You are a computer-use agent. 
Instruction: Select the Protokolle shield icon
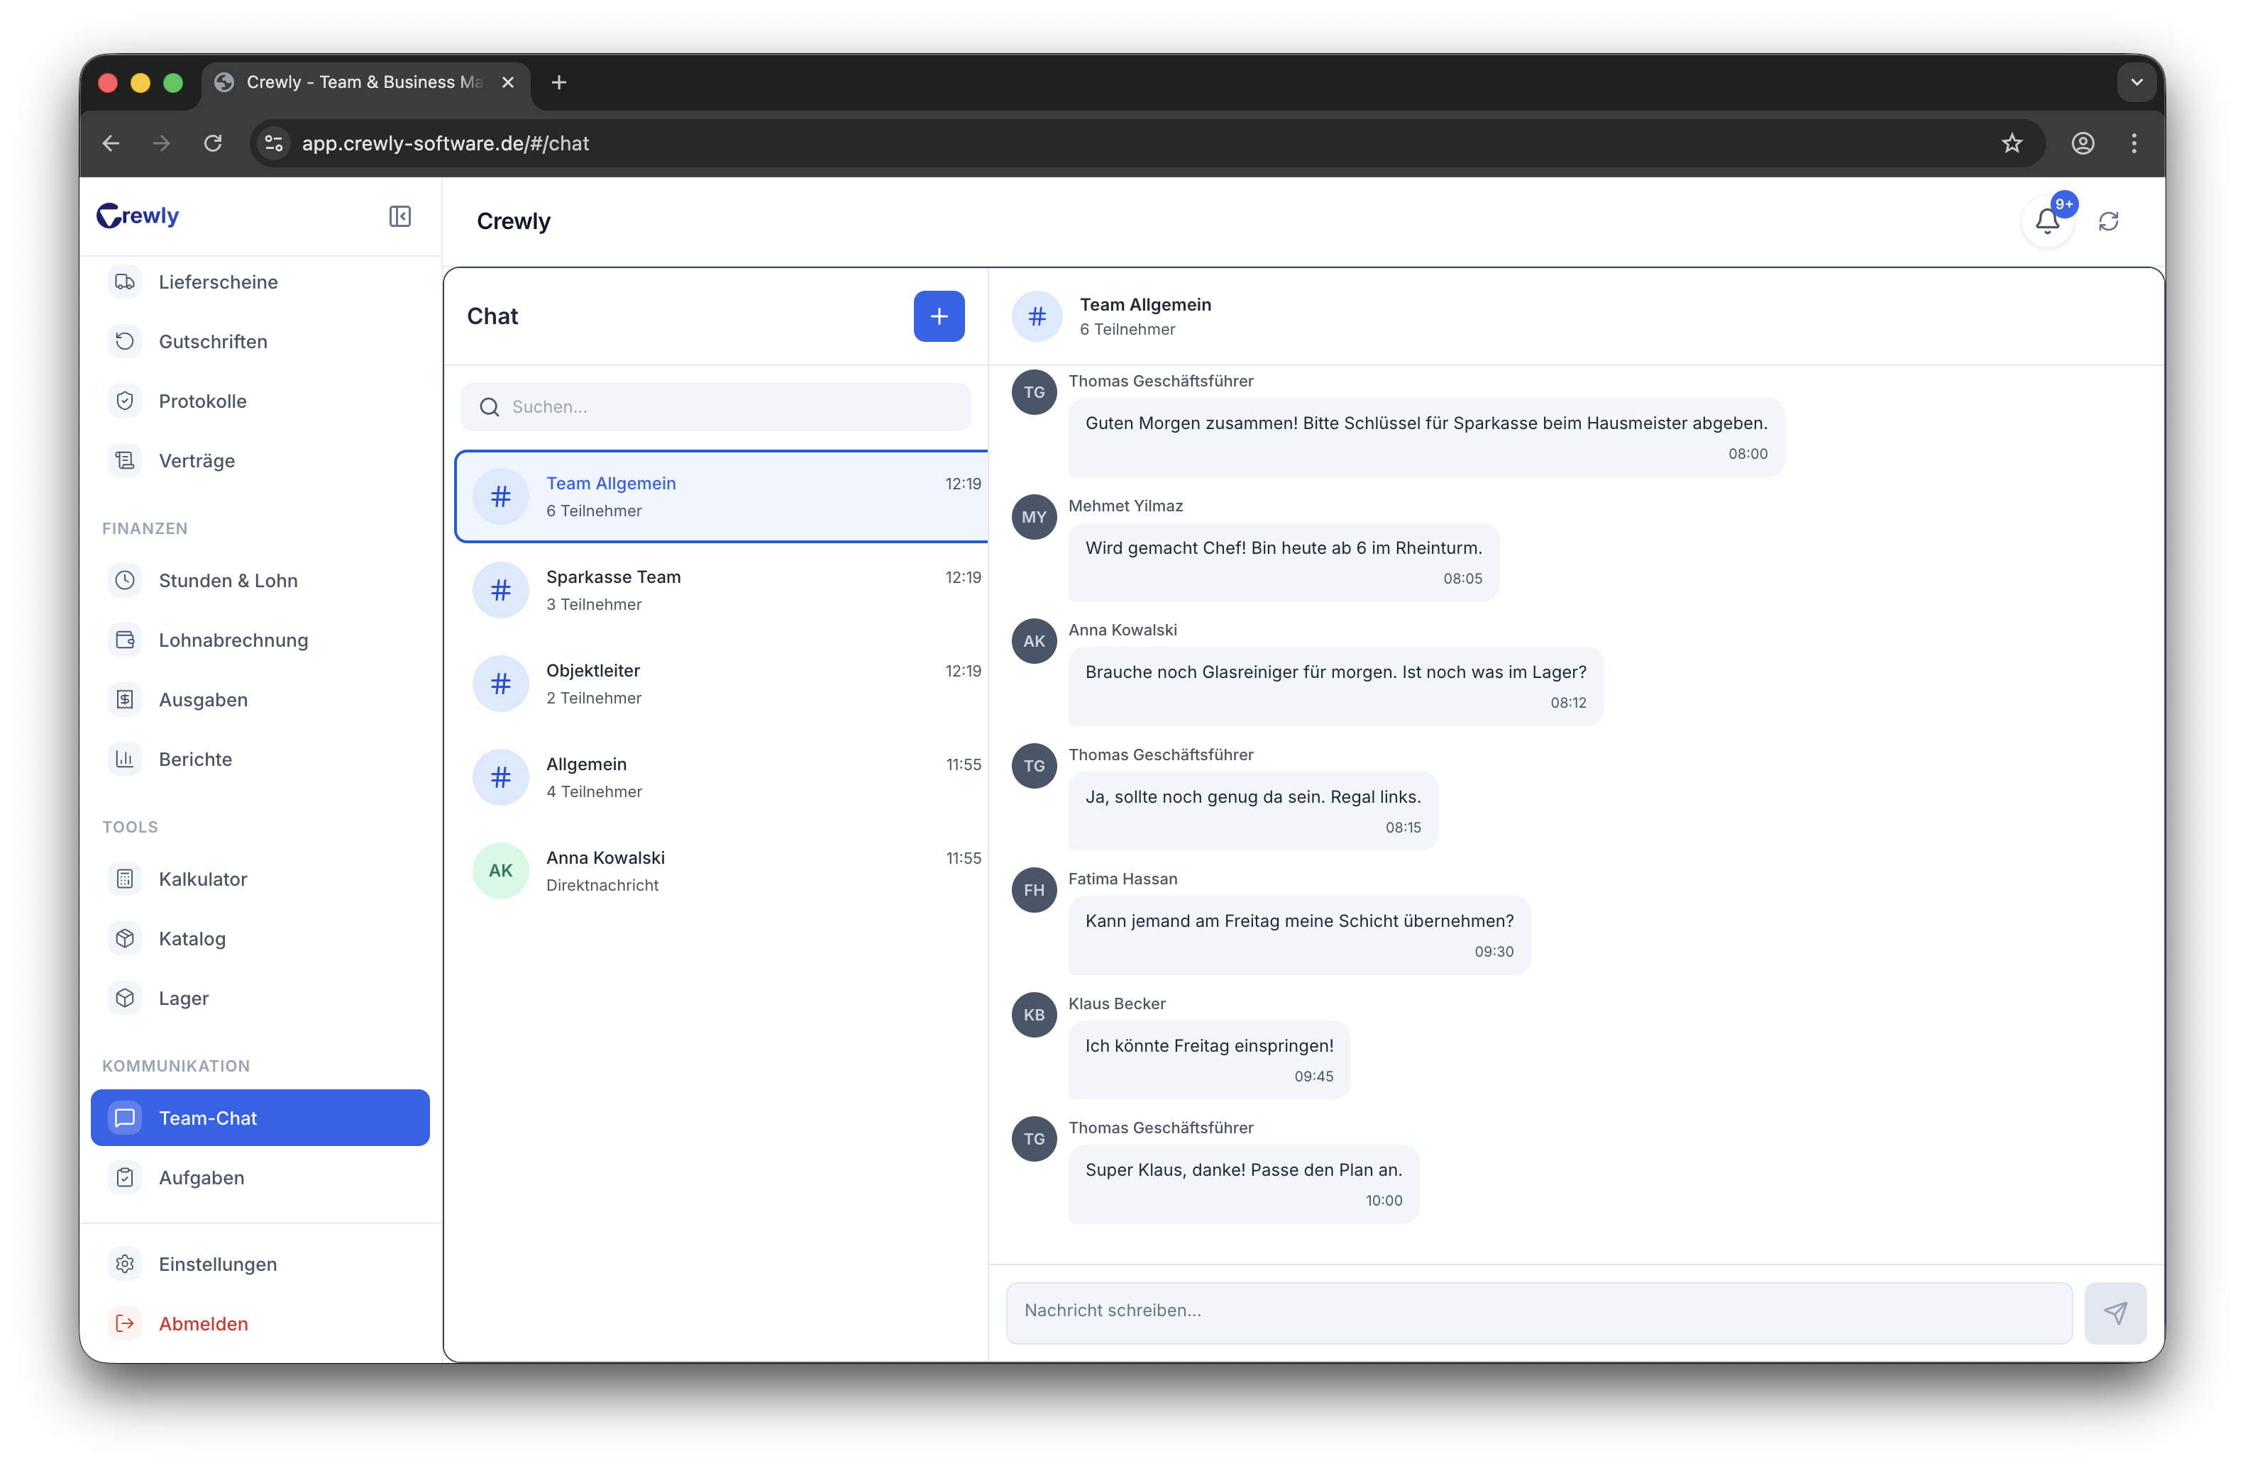pyautogui.click(x=126, y=401)
